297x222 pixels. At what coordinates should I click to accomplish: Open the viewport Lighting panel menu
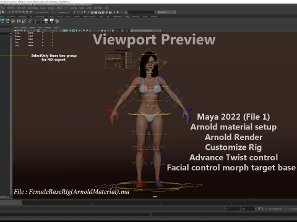pyautogui.click(x=32, y=27)
